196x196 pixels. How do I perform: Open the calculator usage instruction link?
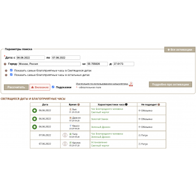(x=102, y=84)
